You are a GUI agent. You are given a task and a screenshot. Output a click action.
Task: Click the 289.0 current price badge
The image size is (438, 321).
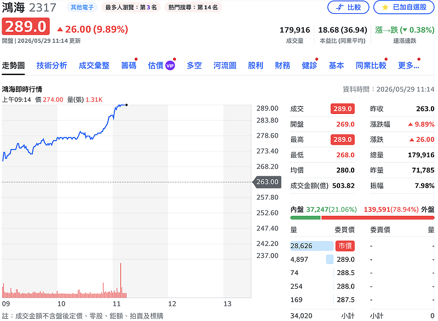(26, 26)
